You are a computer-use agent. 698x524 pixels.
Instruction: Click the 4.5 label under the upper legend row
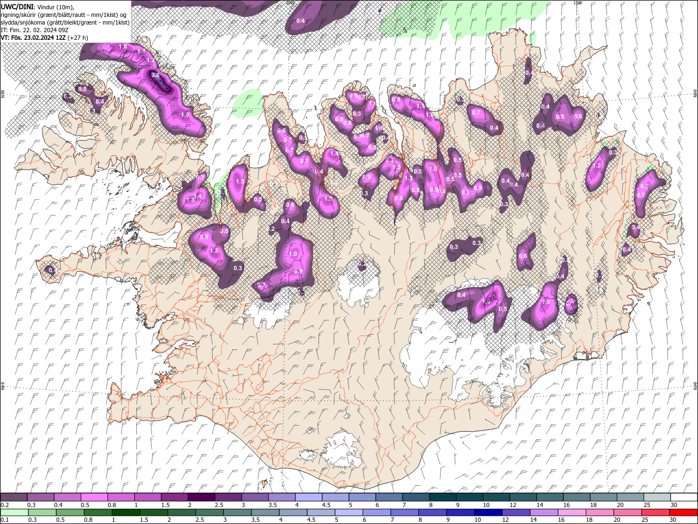tap(326, 505)
